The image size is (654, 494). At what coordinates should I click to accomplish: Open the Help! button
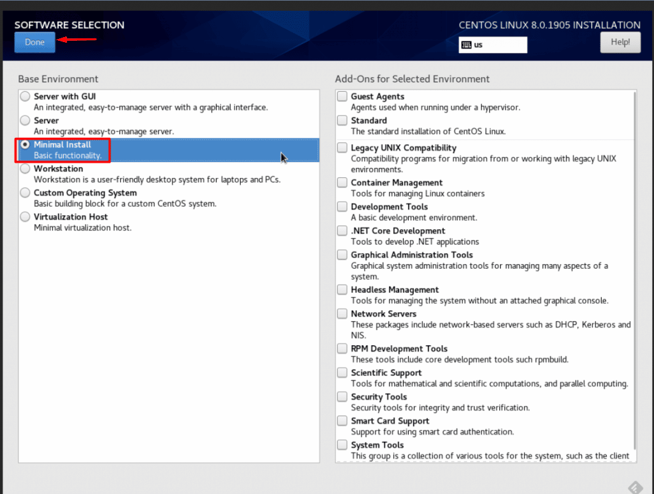click(x=620, y=43)
